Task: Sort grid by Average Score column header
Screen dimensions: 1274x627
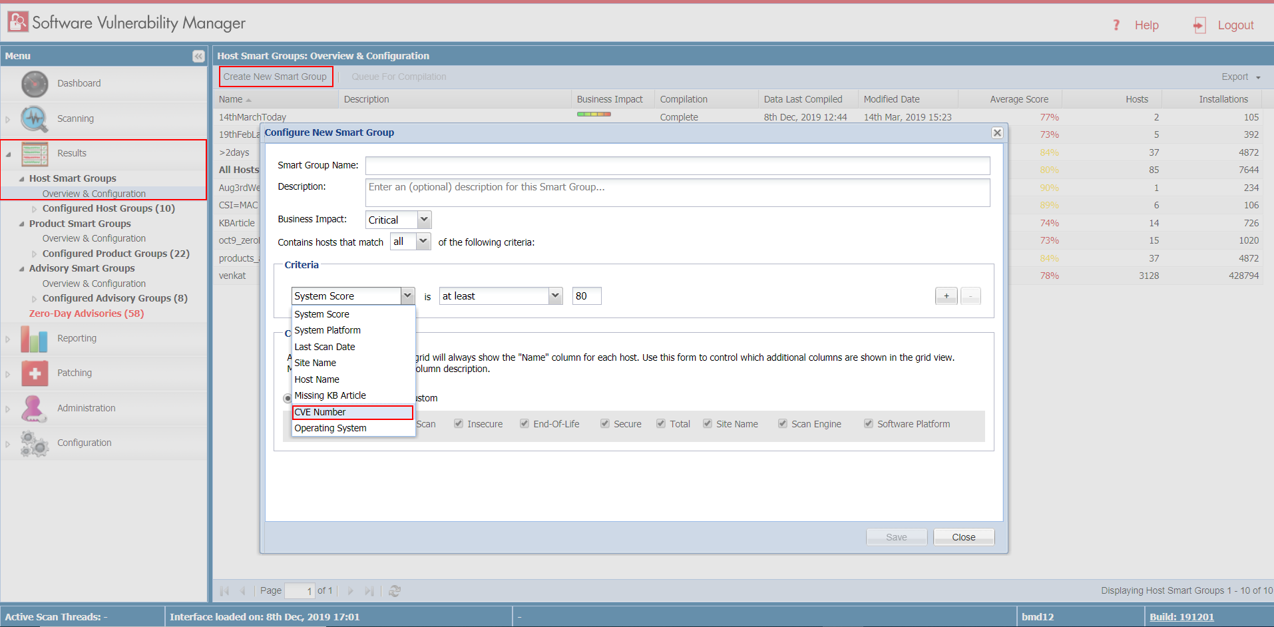Action: click(x=1010, y=99)
